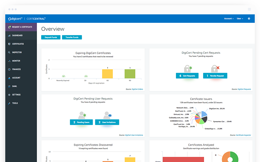Click the Overview page heading
Viewport: 260px width, 162px height.
pyautogui.click(x=53, y=29)
